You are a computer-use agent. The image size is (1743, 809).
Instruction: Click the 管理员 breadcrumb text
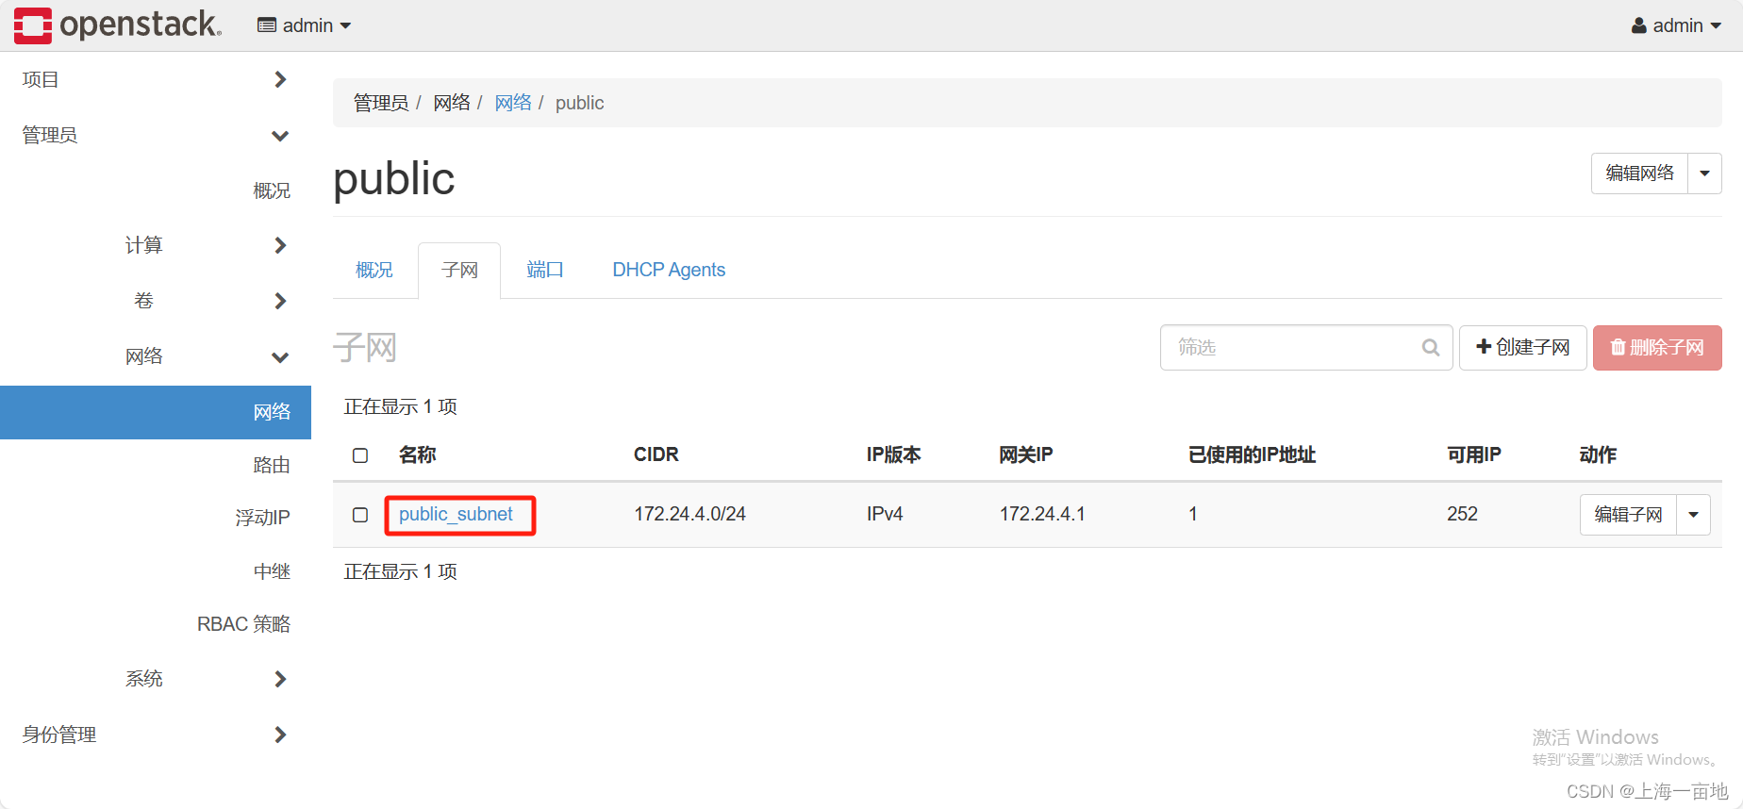[x=381, y=103]
